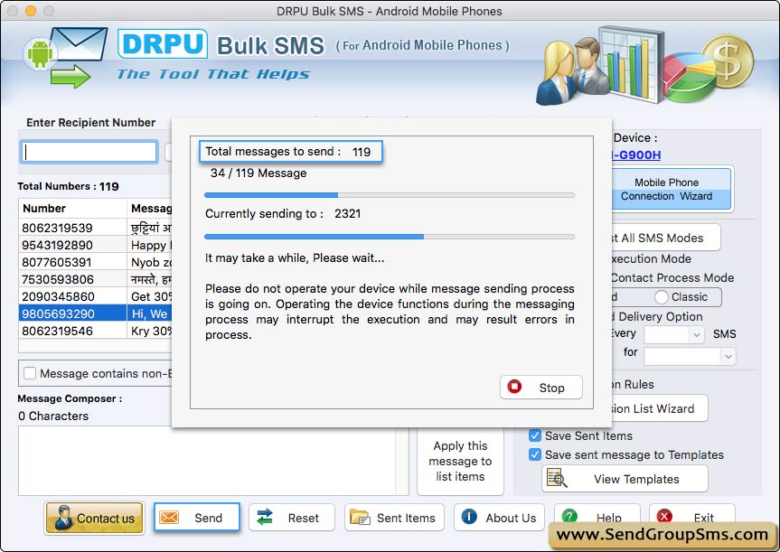Image resolution: width=780 pixels, height=552 pixels.
Task: Uncheck Save sent message to Templates
Action: click(535, 454)
